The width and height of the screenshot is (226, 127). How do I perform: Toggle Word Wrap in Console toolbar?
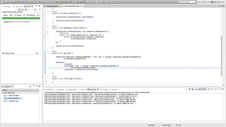point(202,89)
